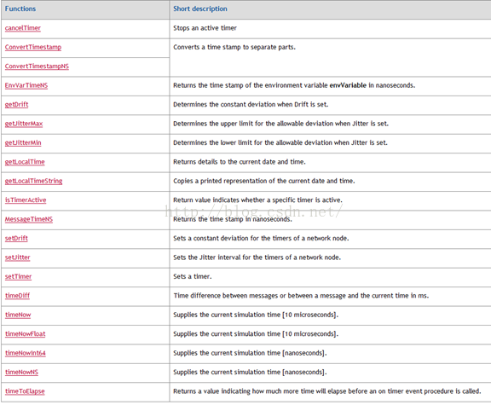Click the description mentioning lower limit for Jitter
The width and height of the screenshot is (491, 405).
(x=280, y=142)
